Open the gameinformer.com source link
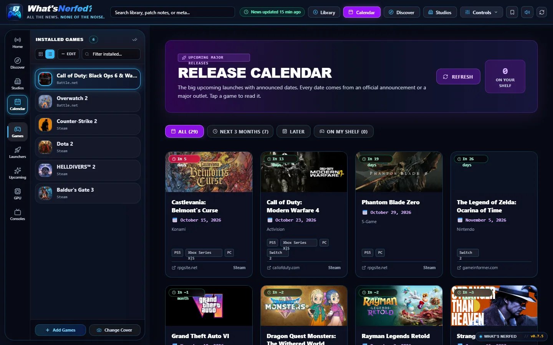The image size is (553, 345). (x=477, y=268)
